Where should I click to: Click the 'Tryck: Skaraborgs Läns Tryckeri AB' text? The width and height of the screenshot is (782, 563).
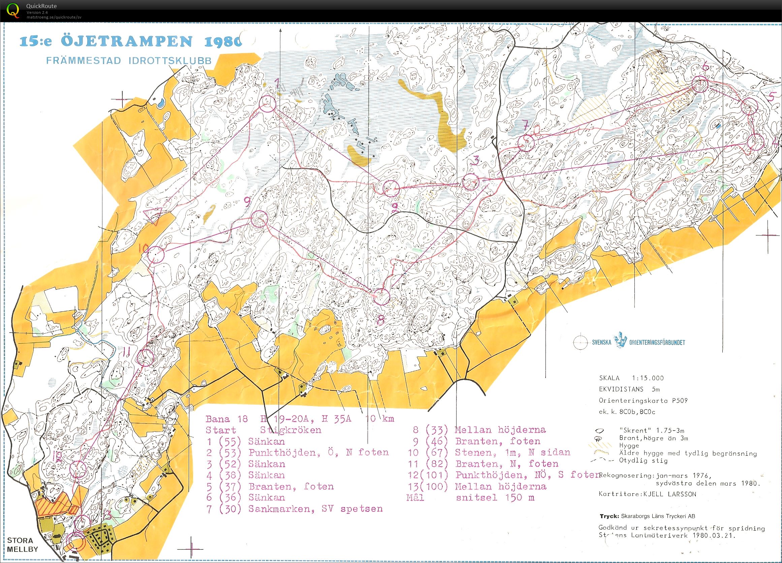[x=648, y=516]
